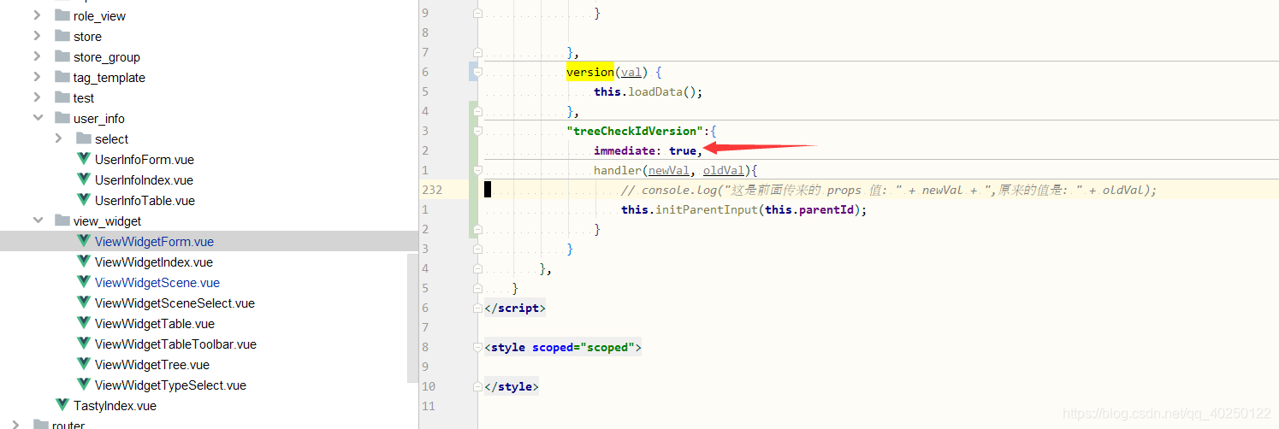This screenshot has width=1279, height=429.
Task: Open ViewWidgetScene.vue file
Action: click(x=157, y=282)
